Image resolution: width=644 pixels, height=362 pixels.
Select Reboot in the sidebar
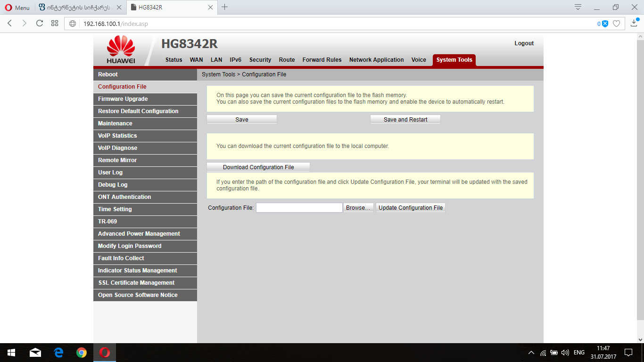click(145, 74)
